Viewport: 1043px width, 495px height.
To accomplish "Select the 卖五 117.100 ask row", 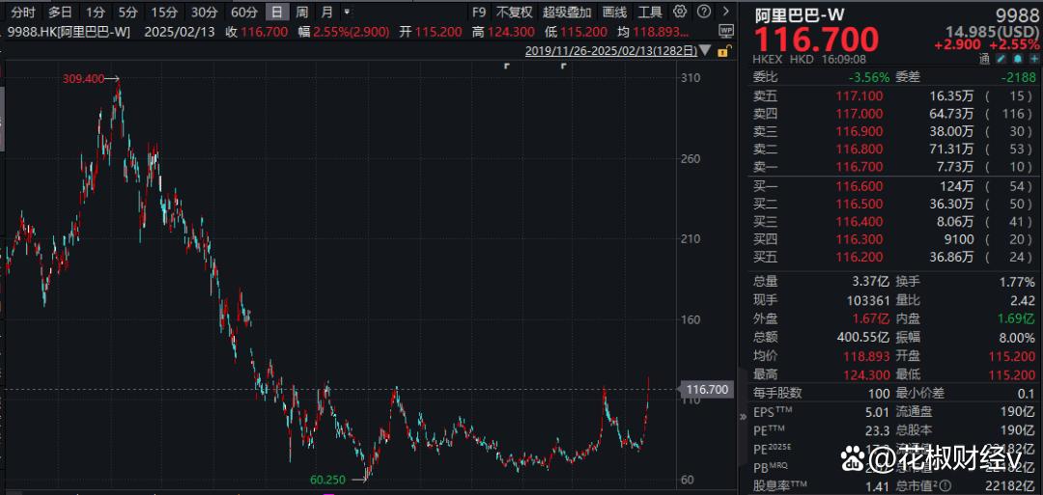I will click(894, 96).
